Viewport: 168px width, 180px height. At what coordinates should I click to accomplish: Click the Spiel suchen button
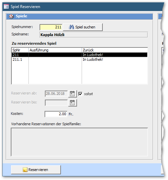tap(83, 27)
